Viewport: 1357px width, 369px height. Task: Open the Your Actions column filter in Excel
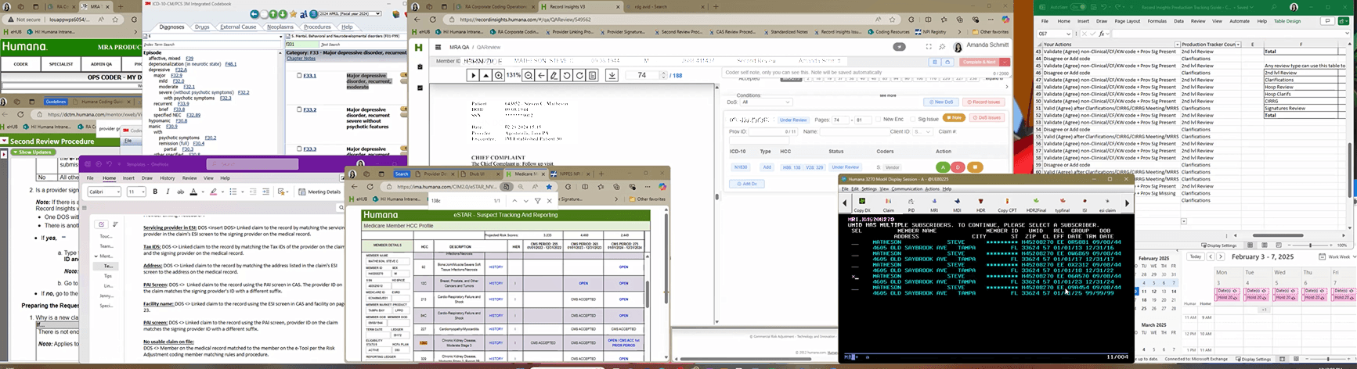coord(1177,45)
